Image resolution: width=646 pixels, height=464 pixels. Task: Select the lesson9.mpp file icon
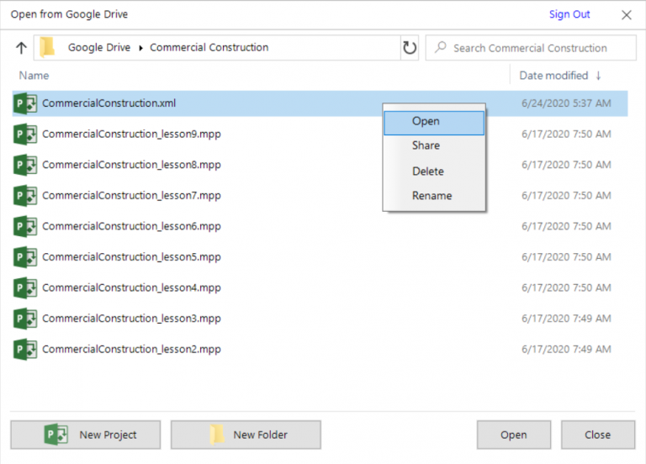25,134
